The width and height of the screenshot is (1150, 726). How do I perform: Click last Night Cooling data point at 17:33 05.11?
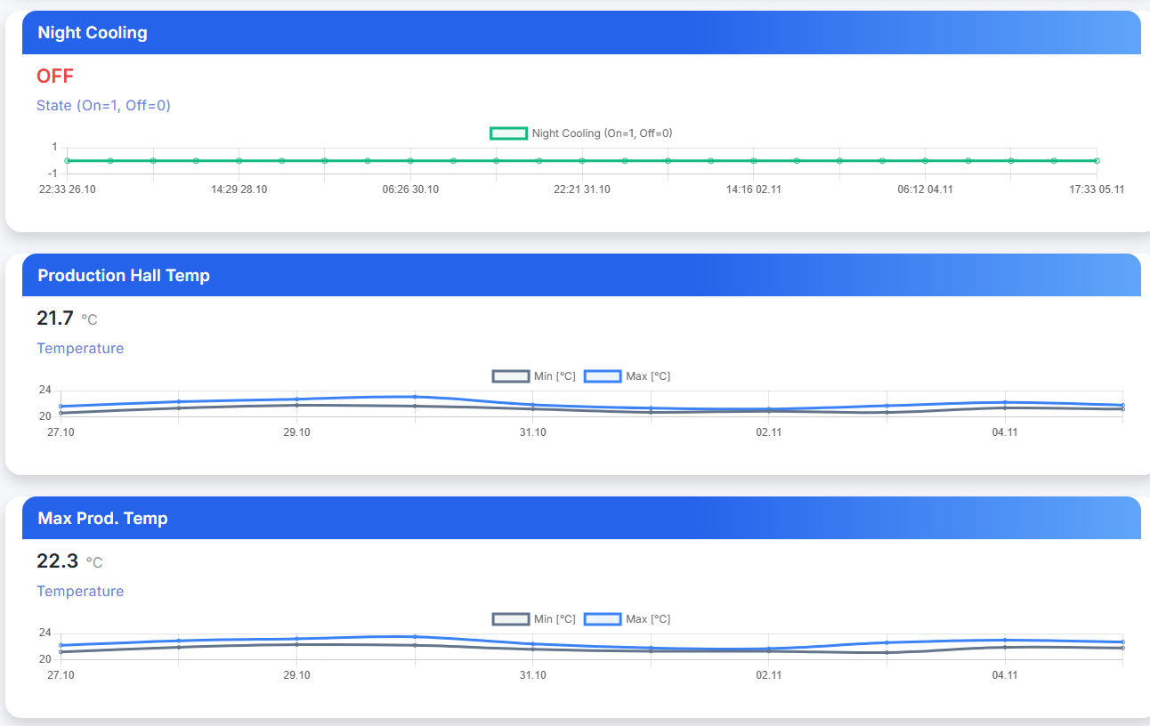pyautogui.click(x=1097, y=161)
